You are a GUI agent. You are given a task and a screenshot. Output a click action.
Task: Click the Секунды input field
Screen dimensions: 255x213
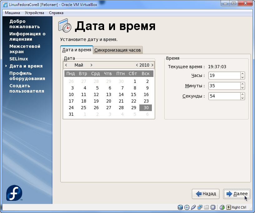(x=224, y=96)
